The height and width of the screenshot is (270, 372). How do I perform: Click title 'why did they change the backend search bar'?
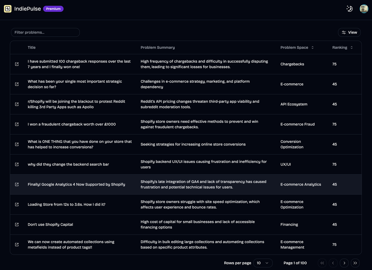pos(68,164)
